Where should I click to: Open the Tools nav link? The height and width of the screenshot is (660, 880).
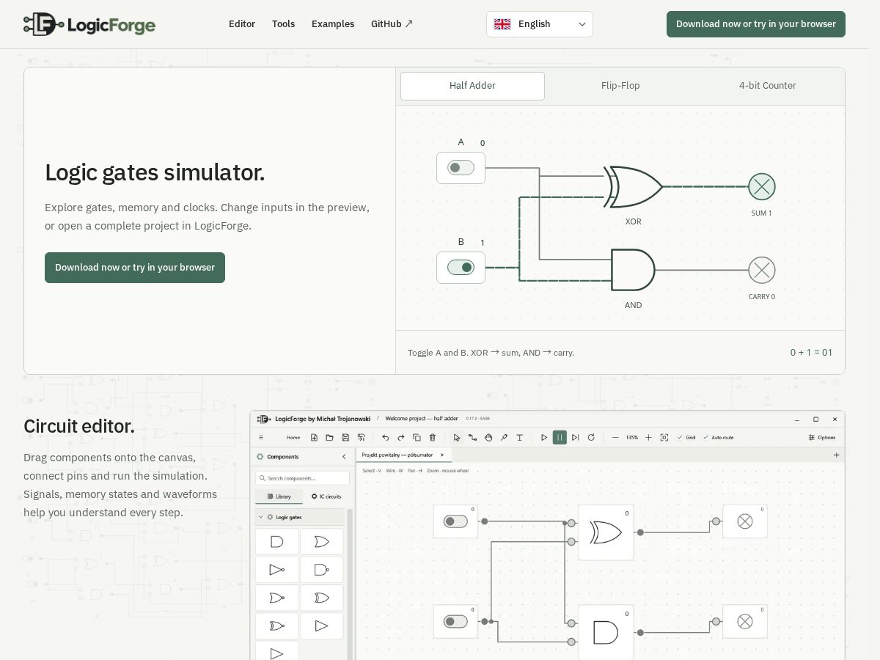284,24
